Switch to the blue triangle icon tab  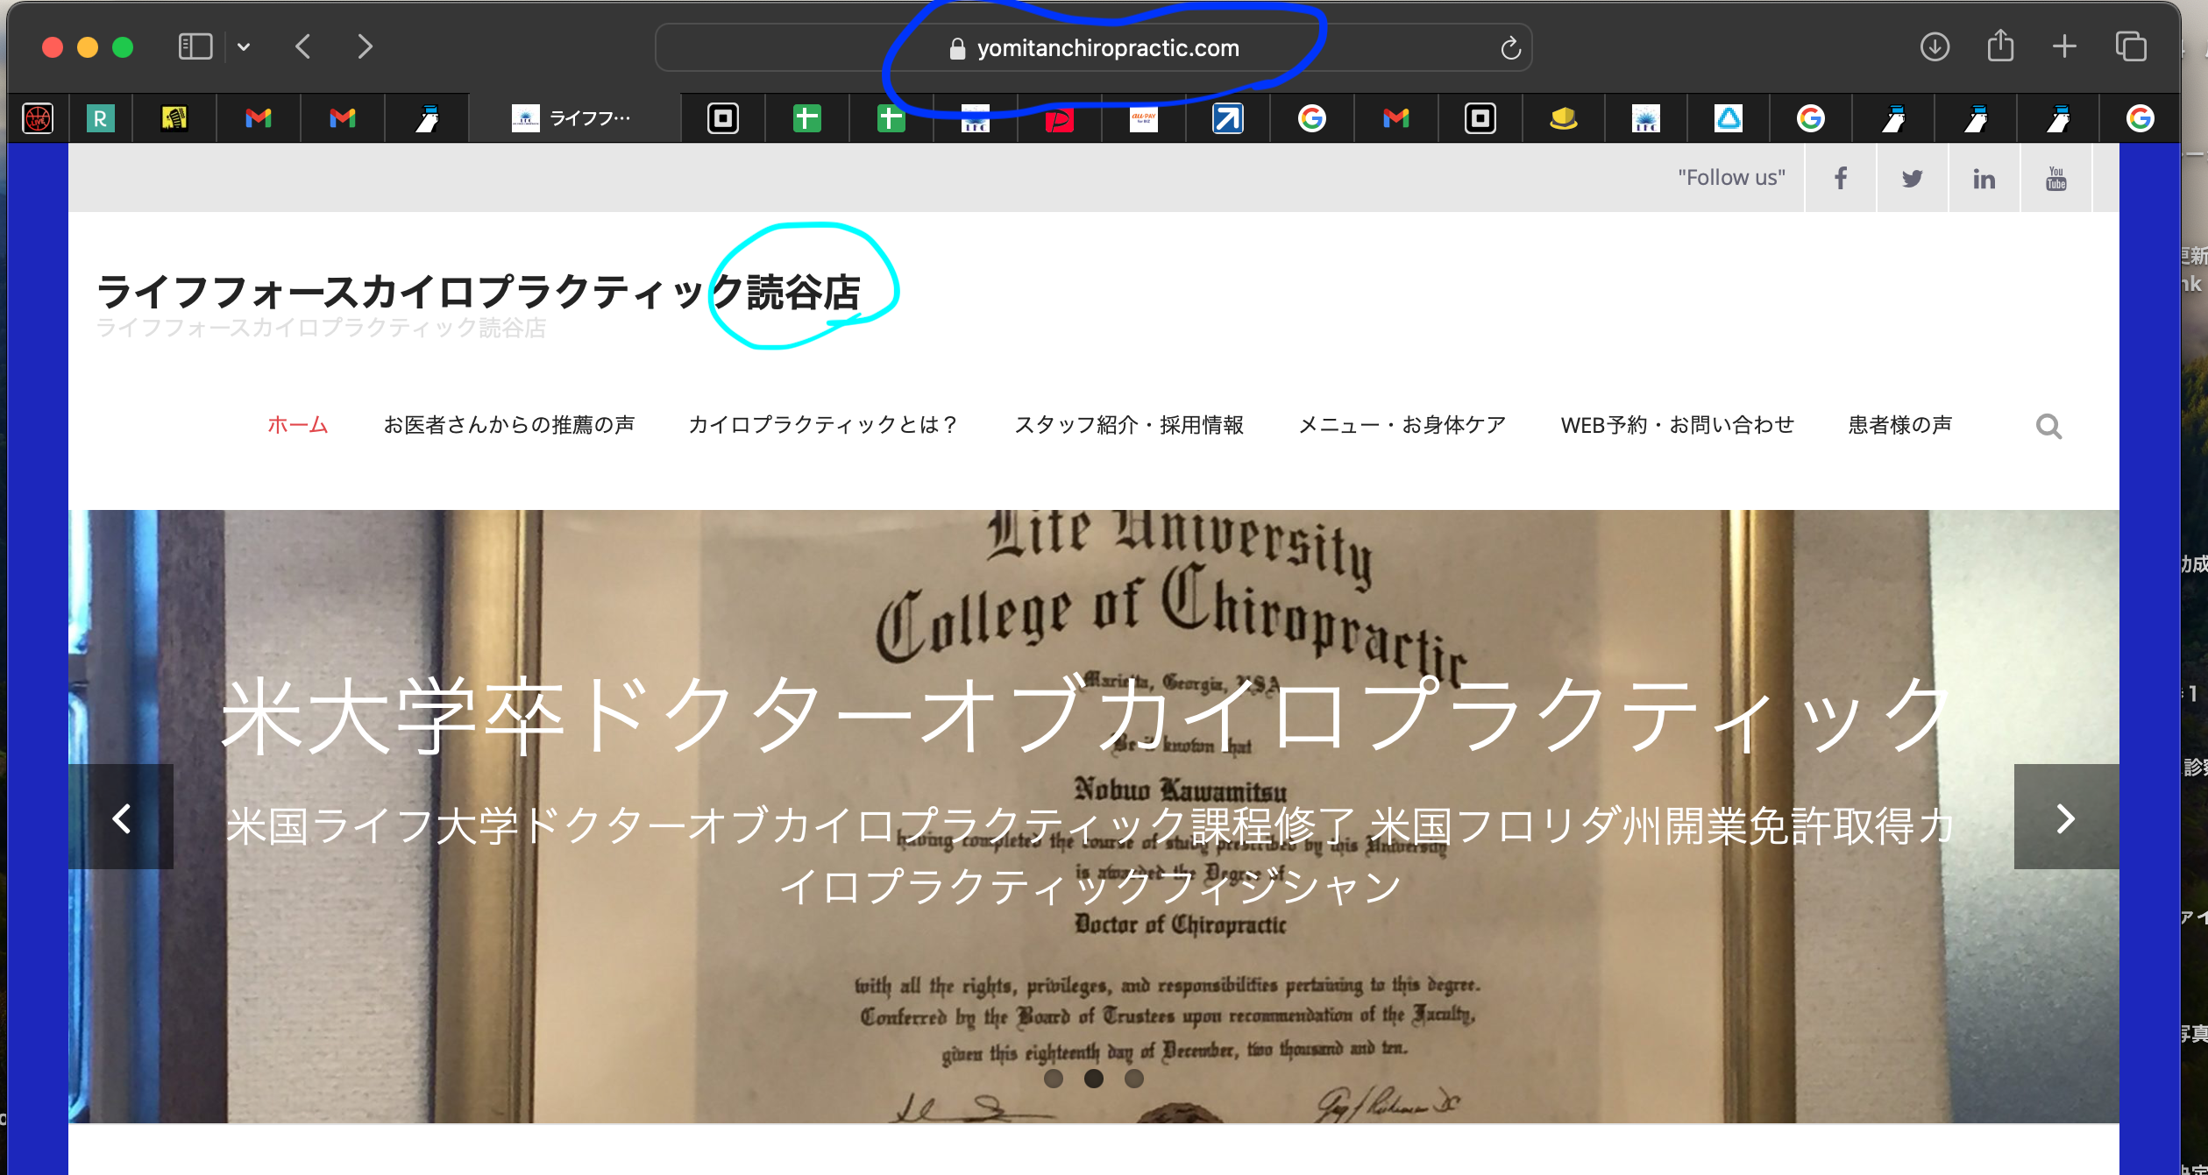click(1729, 118)
